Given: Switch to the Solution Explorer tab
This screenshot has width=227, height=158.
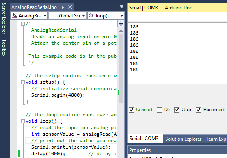Looking at the screenshot, I should (x=183, y=139).
